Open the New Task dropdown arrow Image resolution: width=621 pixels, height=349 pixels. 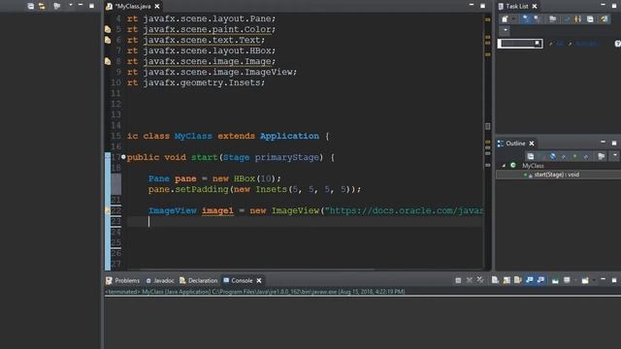point(513,19)
